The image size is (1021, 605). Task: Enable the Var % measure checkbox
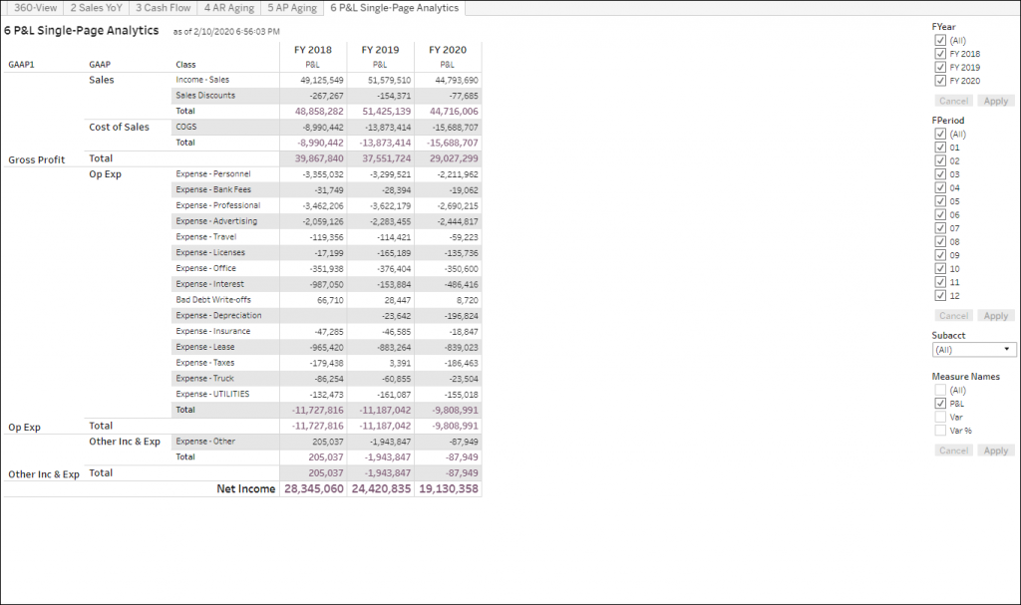pyautogui.click(x=940, y=430)
